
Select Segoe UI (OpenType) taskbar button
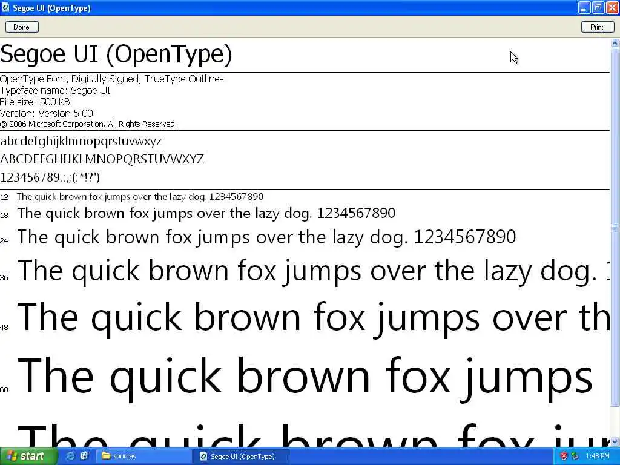coord(242,457)
